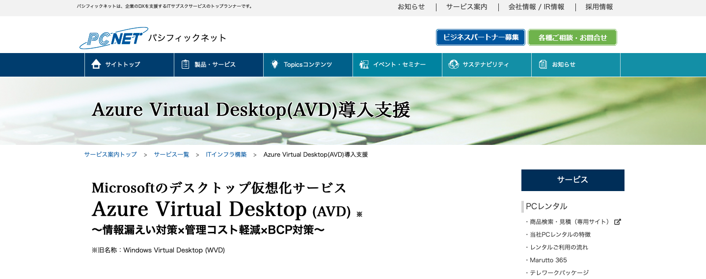The height and width of the screenshot is (279, 706).
Task: Click the current page breadcrumb Azure Virtual Desktop(AVD)導入支援
Action: click(x=316, y=154)
